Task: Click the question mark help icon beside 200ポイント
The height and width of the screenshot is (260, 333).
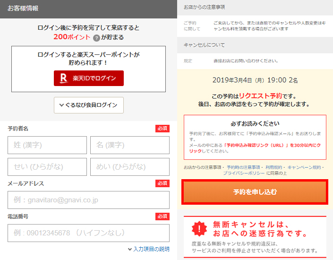Action: (96, 38)
